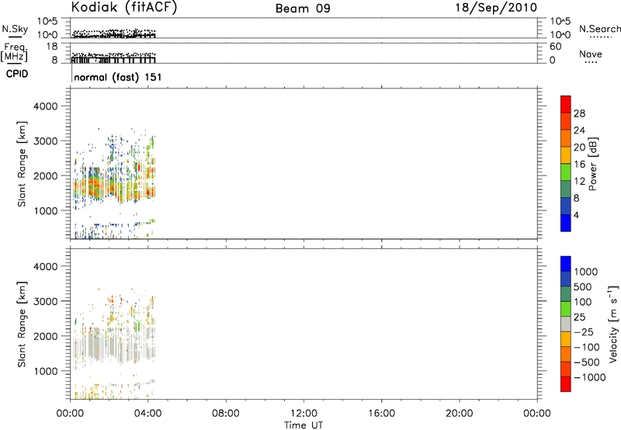Click the '60' tick on the Nave axis
621x430 pixels.
(x=555, y=47)
